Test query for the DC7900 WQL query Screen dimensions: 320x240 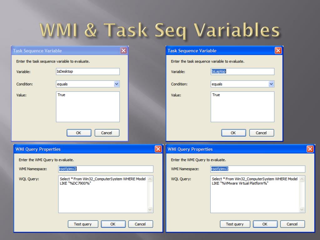point(83,224)
